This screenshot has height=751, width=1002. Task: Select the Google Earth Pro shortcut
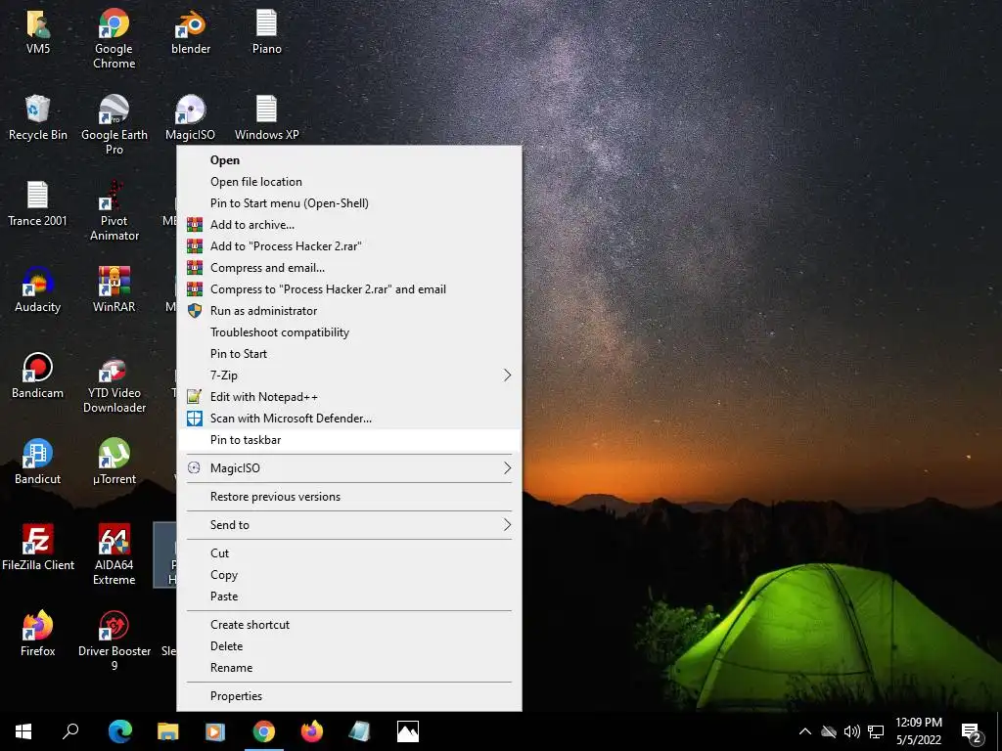(114, 124)
